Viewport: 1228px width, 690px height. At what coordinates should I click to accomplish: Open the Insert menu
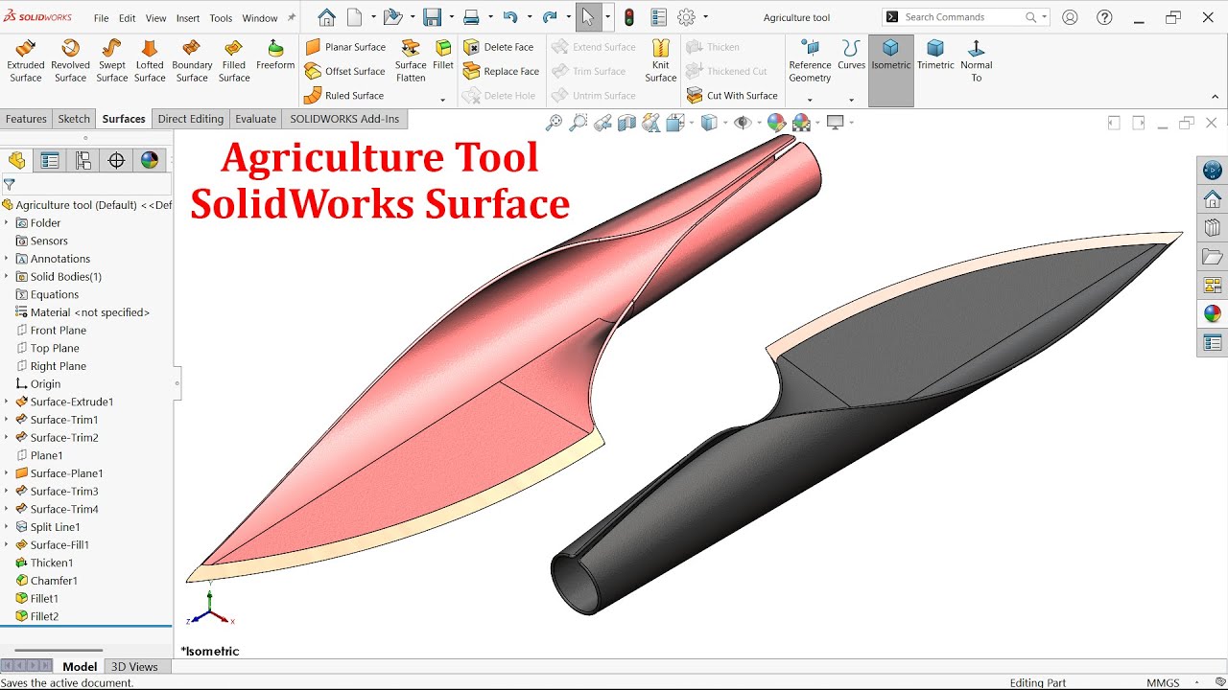point(188,18)
